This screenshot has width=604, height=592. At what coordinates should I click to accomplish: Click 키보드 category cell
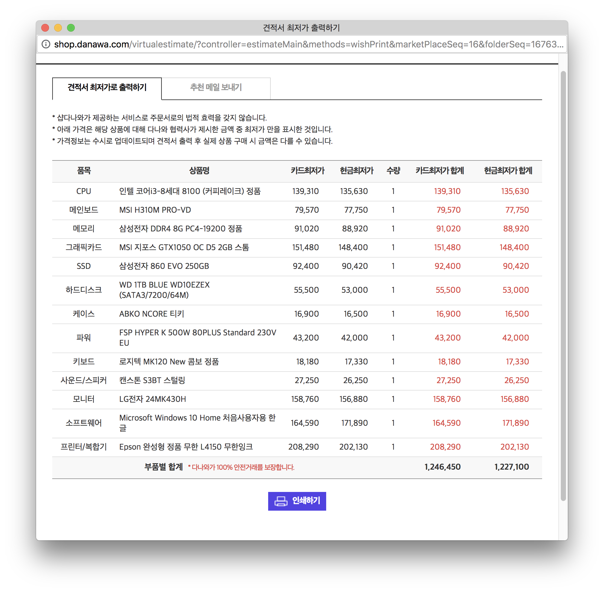(x=83, y=362)
